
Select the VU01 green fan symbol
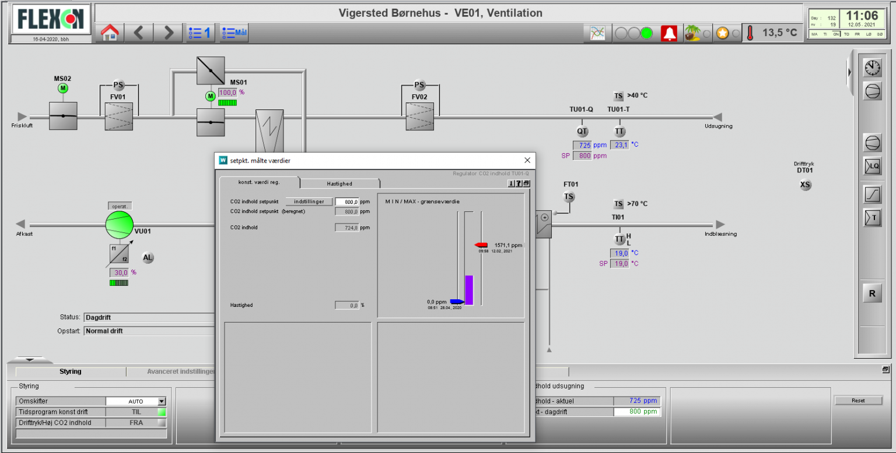pyautogui.click(x=119, y=225)
